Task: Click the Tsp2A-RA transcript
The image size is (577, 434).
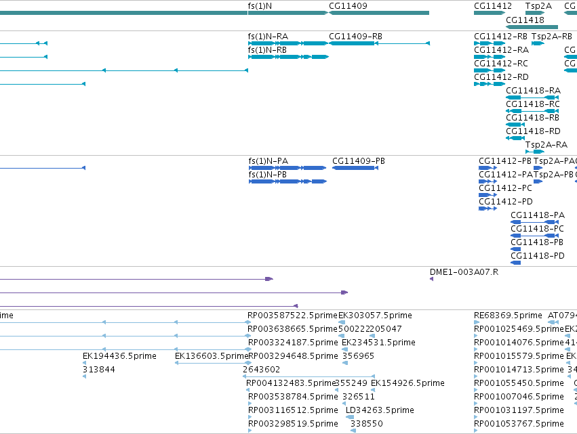Action: 535,152
